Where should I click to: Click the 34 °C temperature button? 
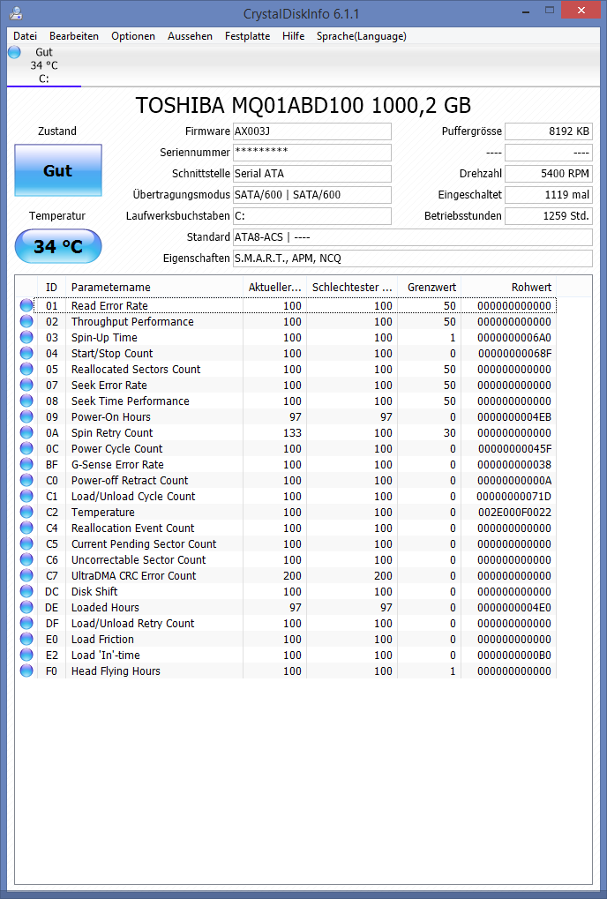point(58,246)
